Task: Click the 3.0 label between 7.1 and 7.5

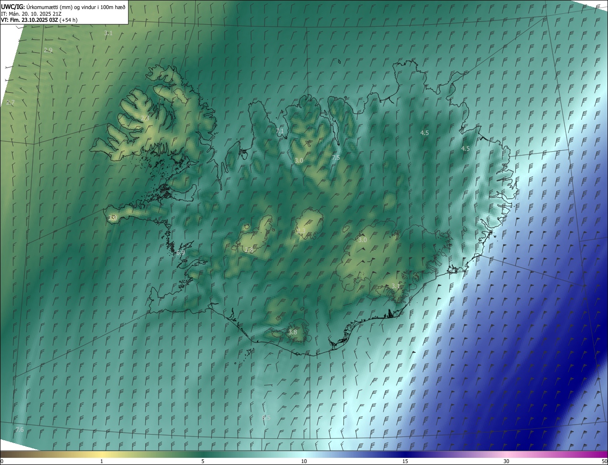Action: pyautogui.click(x=299, y=161)
